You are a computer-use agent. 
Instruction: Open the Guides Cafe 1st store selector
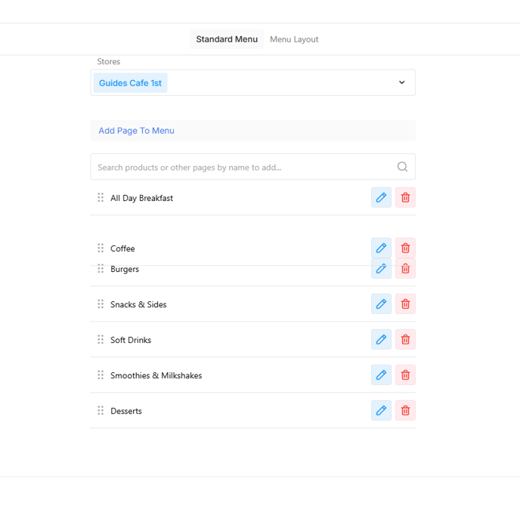coord(130,83)
